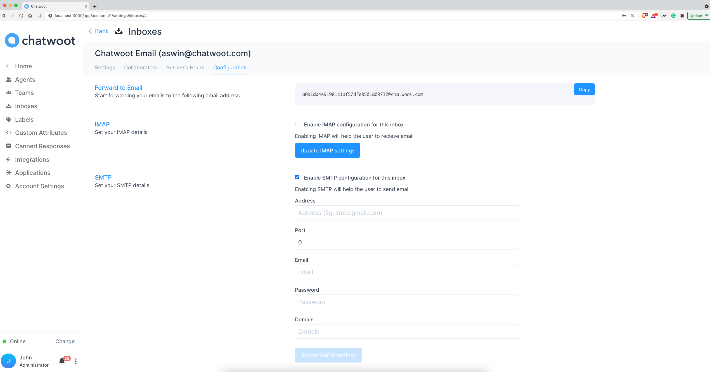Click the browser home icon

tap(30, 16)
